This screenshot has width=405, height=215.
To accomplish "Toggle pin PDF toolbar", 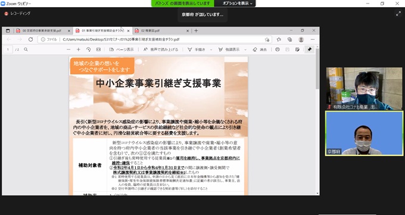I will click(x=310, y=49).
